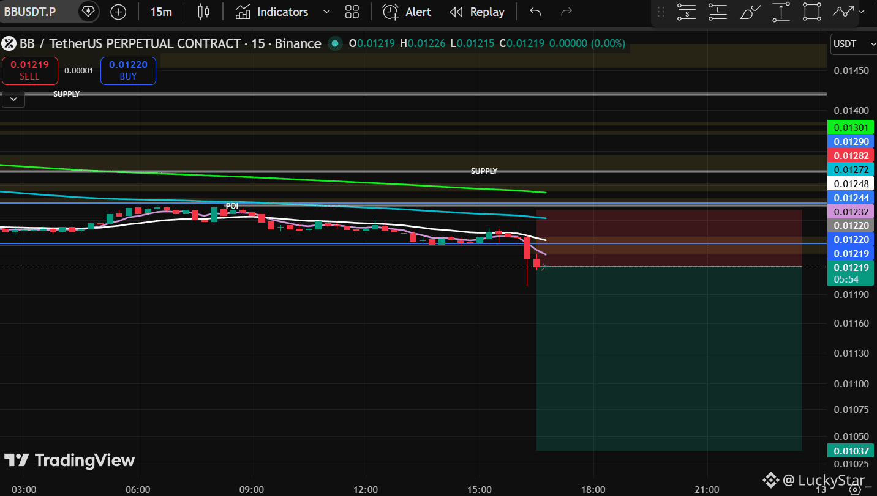The width and height of the screenshot is (877, 496).
Task: Collapse the indicator legend chevron
Action: [13, 99]
